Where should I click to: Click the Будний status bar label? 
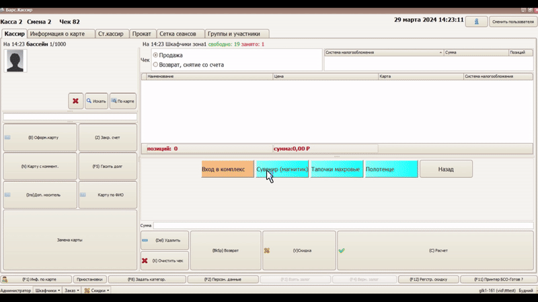pos(526,291)
